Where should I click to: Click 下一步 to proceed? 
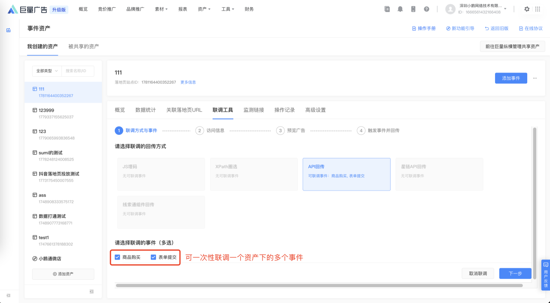coord(515,273)
